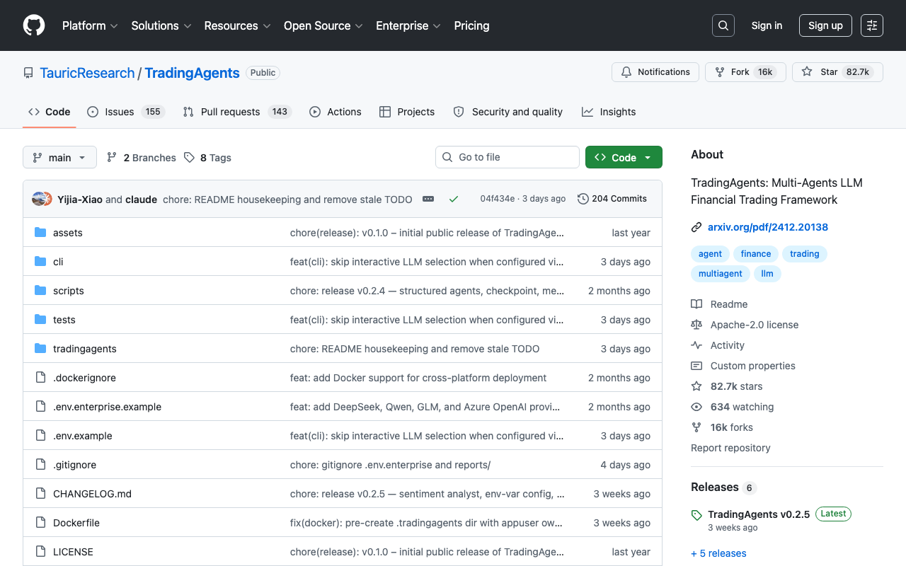Screen dimensions: 906x566
Task: Click the GitHub logo icon
Action: point(34,25)
